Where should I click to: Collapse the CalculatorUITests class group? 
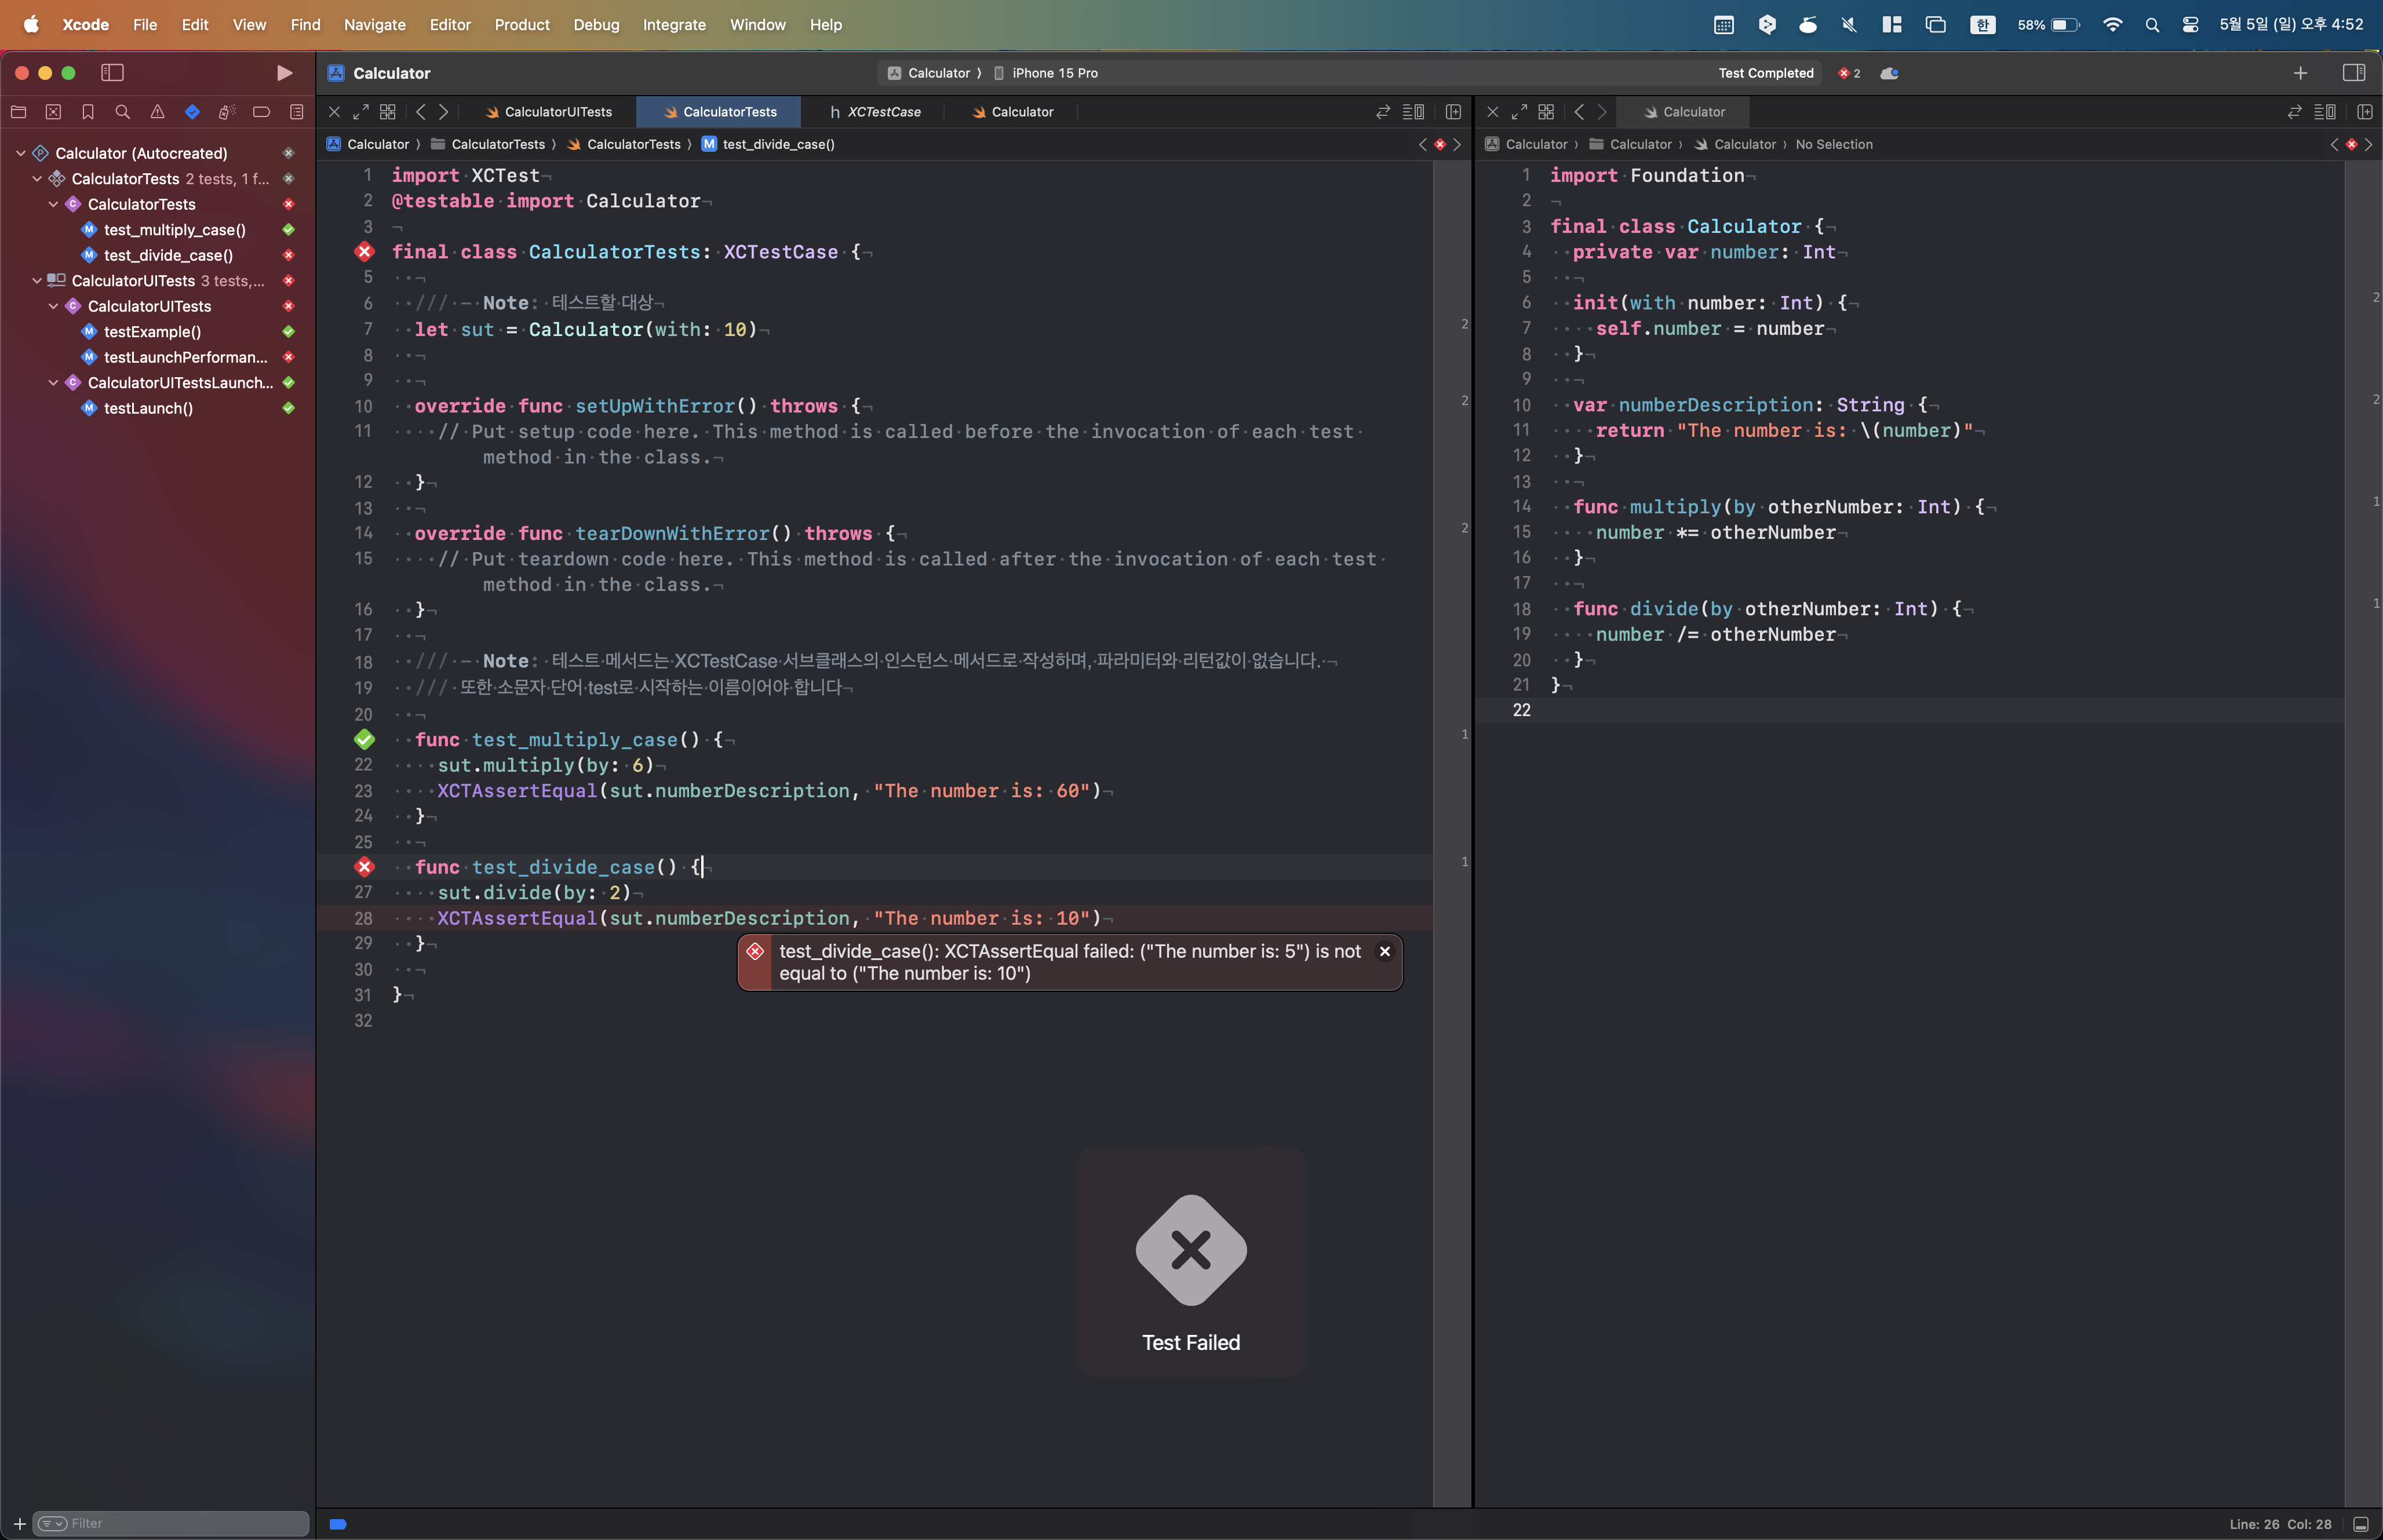[53, 306]
